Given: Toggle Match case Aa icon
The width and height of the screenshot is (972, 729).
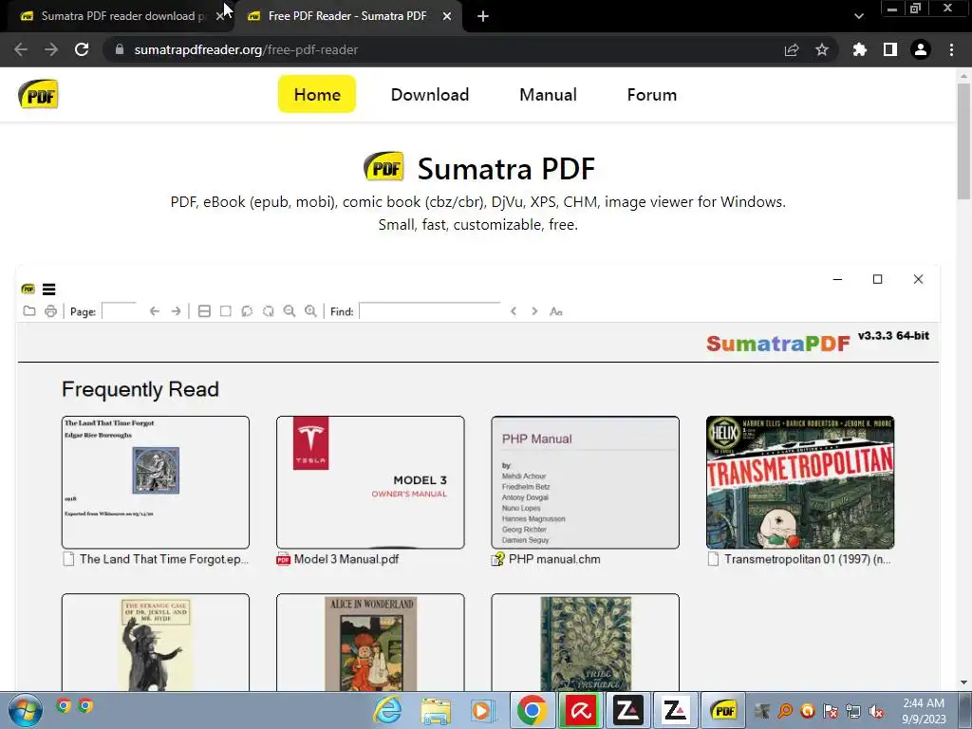Looking at the screenshot, I should coord(556,311).
